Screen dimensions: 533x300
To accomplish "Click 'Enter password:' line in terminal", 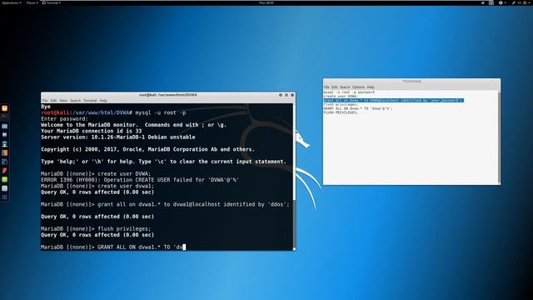I will pos(64,118).
